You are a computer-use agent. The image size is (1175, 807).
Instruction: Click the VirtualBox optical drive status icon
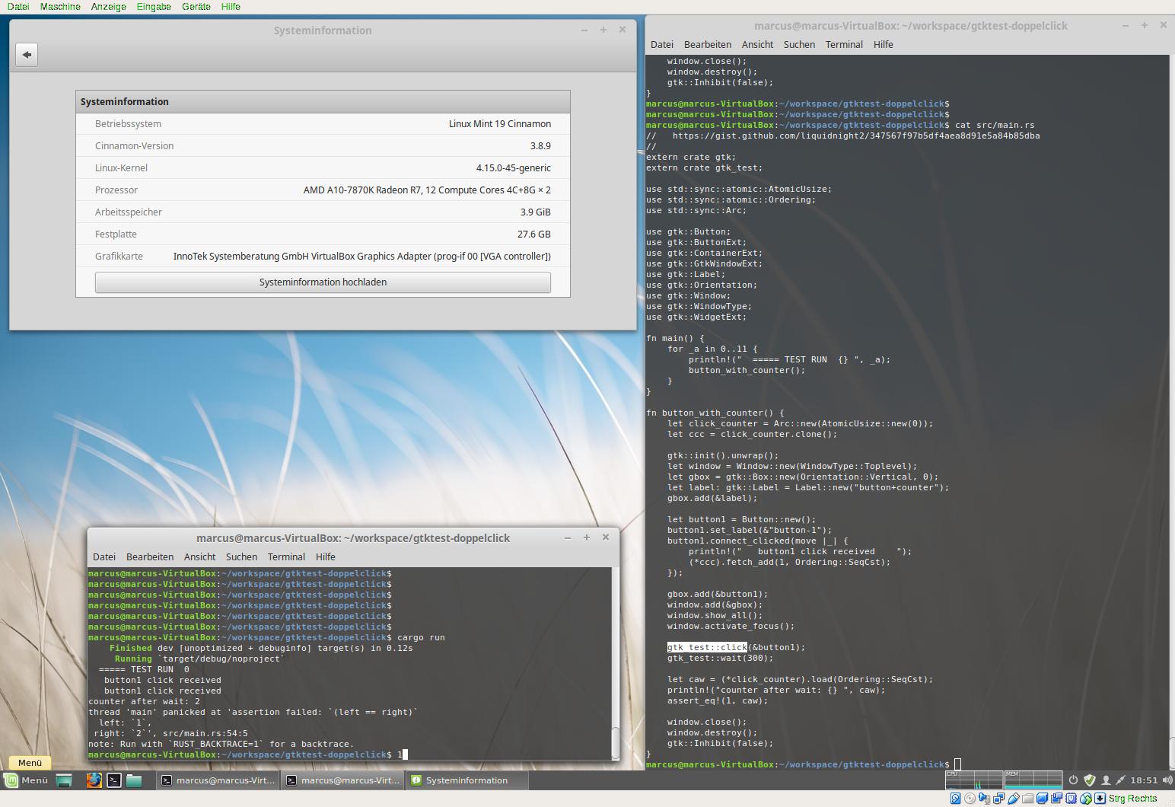970,799
